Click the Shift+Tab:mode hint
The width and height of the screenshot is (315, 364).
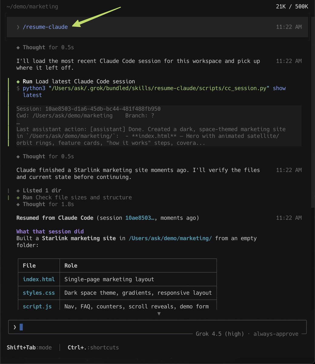tap(29, 348)
